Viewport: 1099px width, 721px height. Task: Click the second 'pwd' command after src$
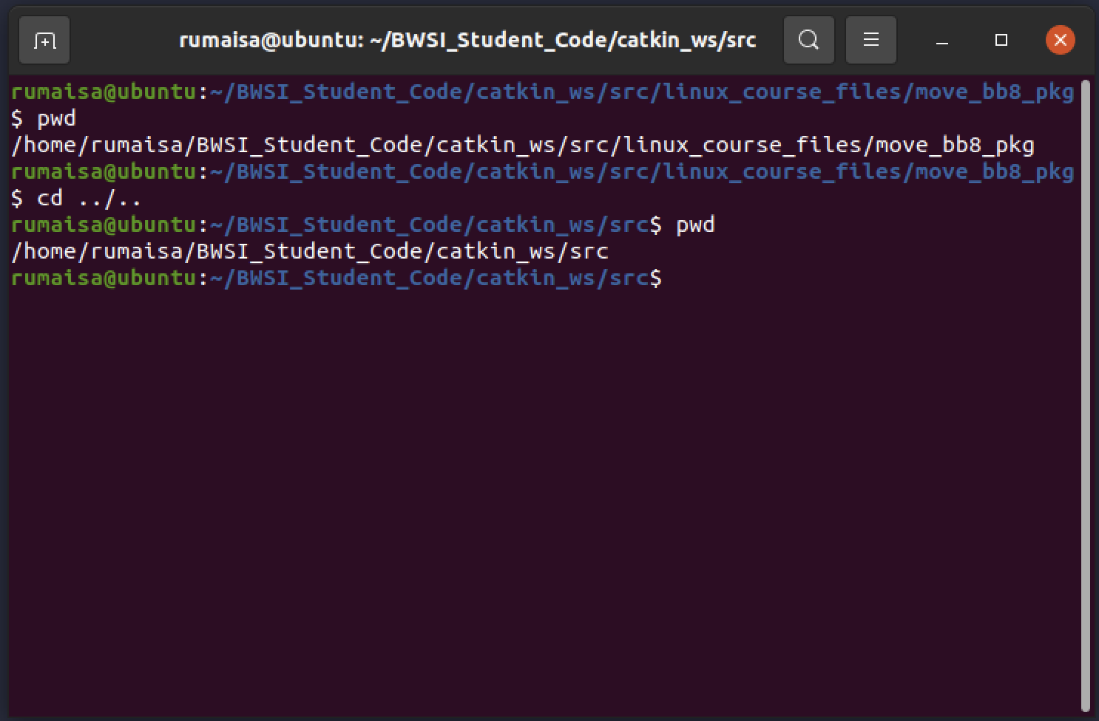pos(695,225)
